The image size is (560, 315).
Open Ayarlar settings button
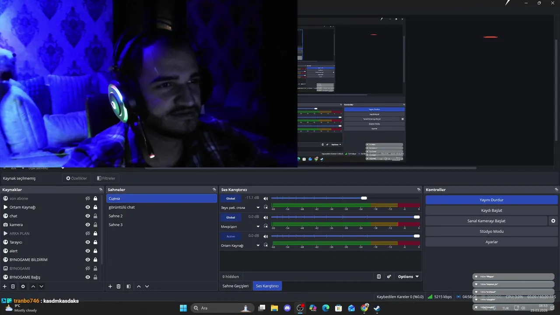pyautogui.click(x=491, y=242)
